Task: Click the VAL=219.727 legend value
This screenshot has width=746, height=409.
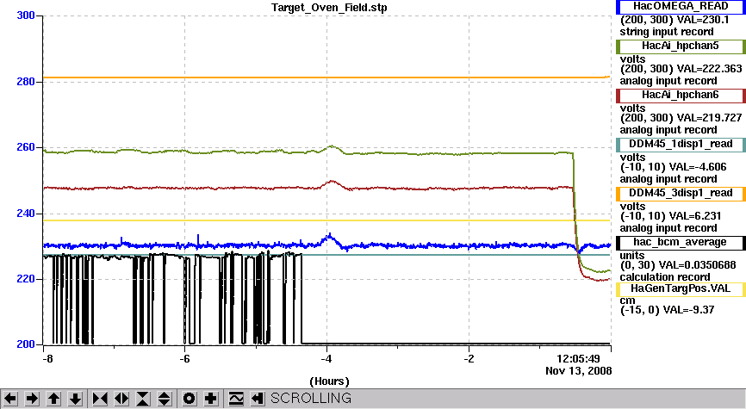Action: tap(708, 118)
